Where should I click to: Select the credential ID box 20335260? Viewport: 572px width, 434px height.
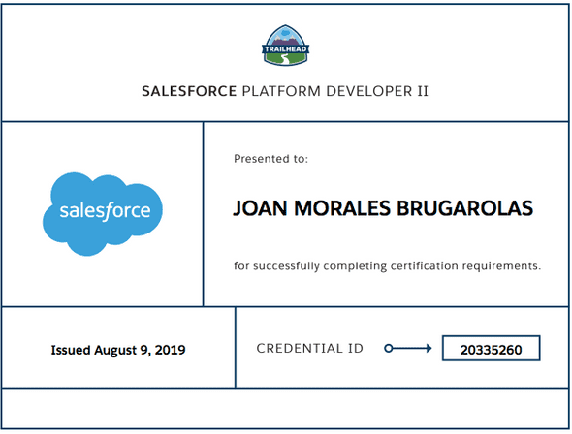(x=491, y=349)
